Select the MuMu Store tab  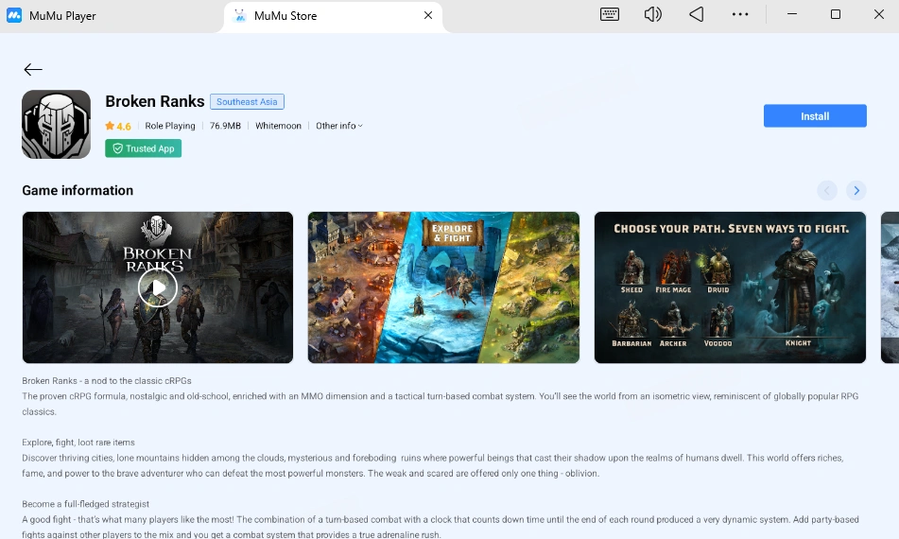333,15
